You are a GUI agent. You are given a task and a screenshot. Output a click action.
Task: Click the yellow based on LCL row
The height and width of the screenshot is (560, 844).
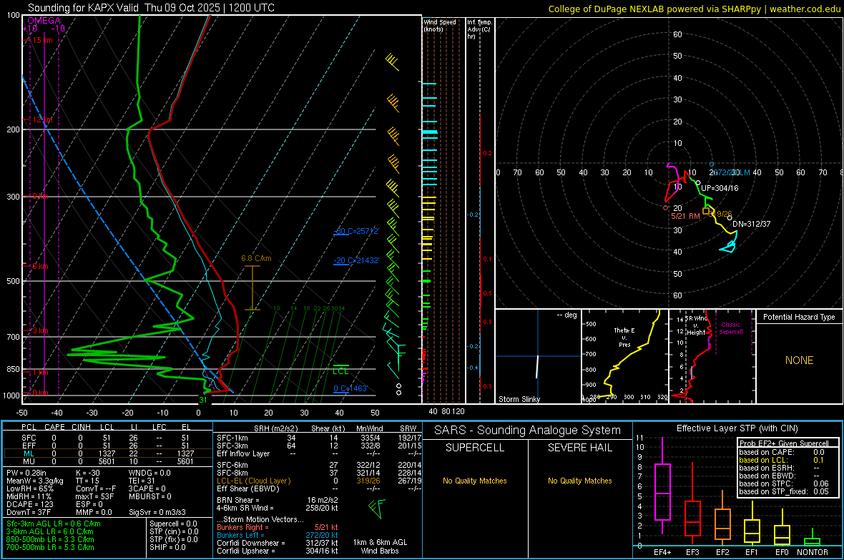[x=782, y=460]
